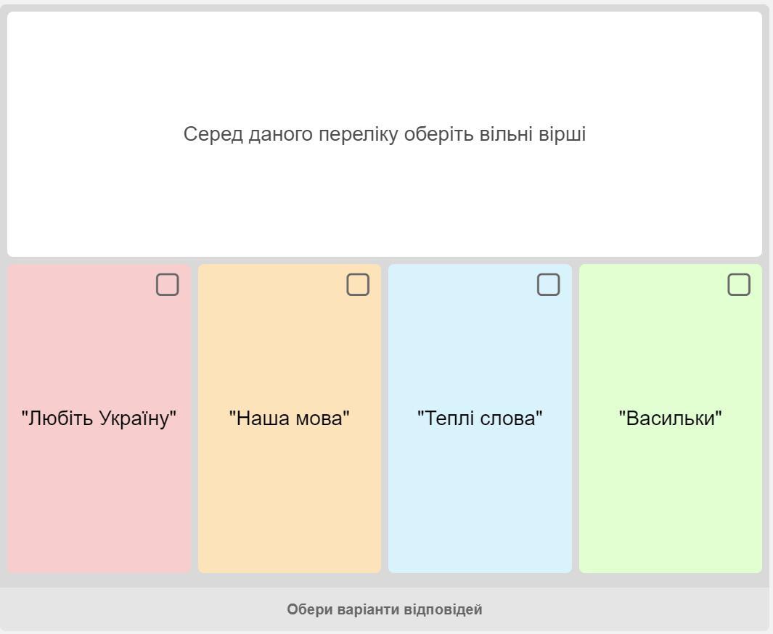Screen dimensions: 773x634
Task: Check the square box on the orange card
Action: pos(358,285)
